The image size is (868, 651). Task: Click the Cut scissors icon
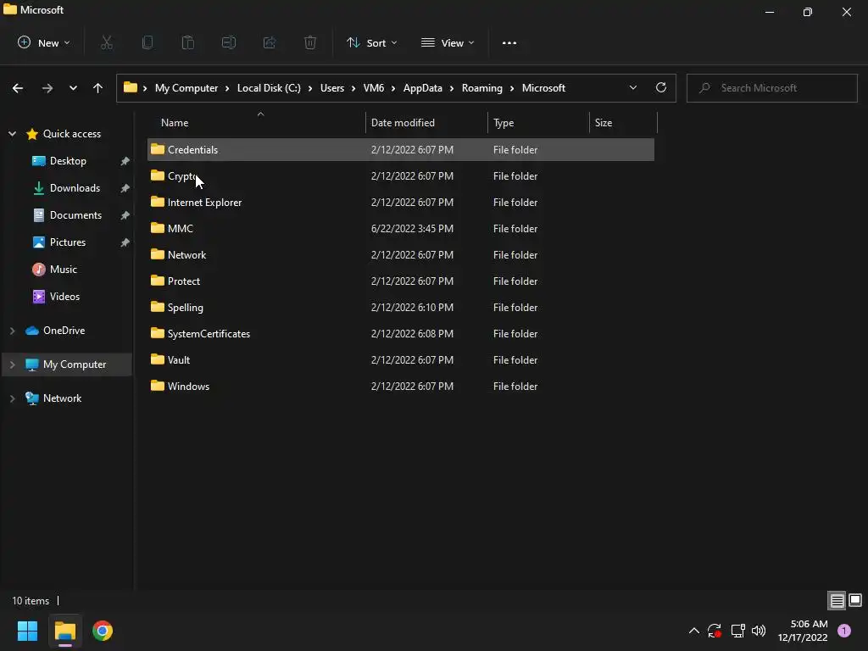coord(107,42)
